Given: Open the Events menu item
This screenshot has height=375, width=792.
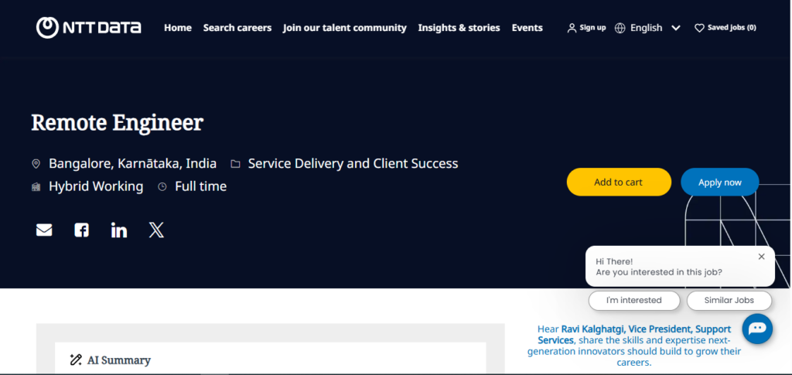Looking at the screenshot, I should pyautogui.click(x=527, y=28).
